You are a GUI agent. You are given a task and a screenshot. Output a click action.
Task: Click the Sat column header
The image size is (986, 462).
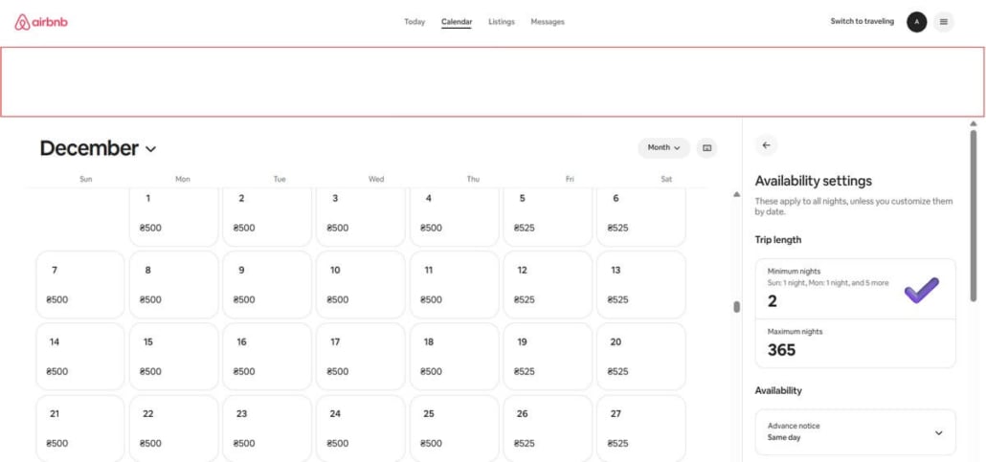click(666, 179)
